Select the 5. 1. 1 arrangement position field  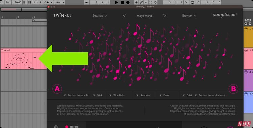tap(100, 2)
